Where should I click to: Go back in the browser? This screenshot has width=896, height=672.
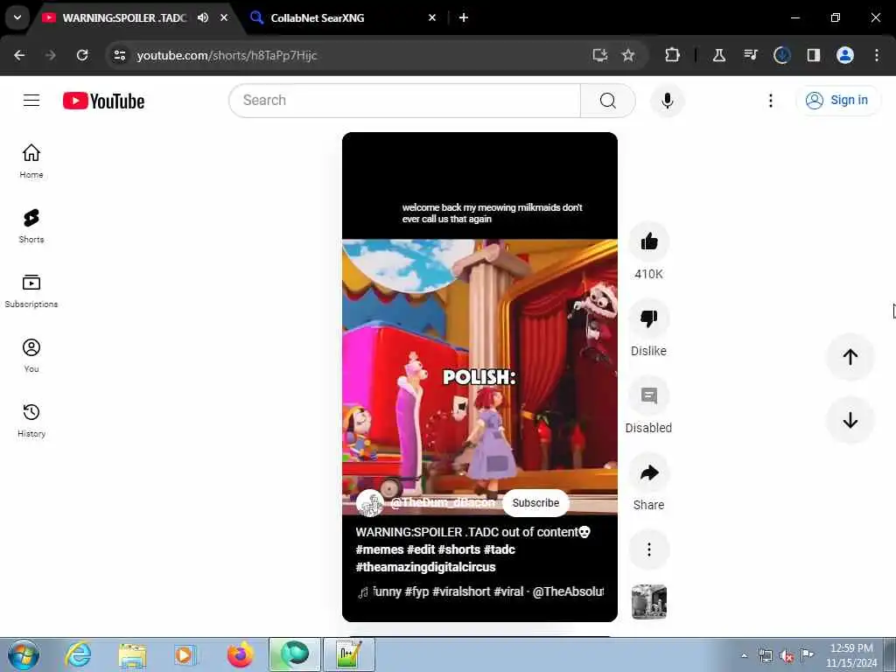[19, 55]
